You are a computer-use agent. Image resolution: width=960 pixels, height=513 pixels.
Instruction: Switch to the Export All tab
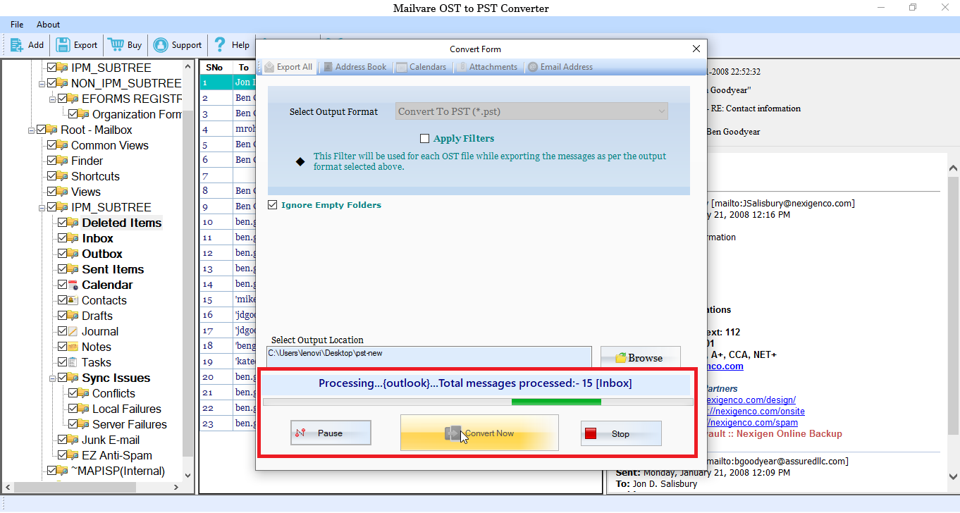coord(288,67)
